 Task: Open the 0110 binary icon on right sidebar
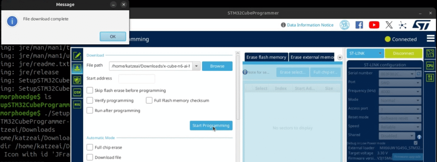tap(430, 78)
